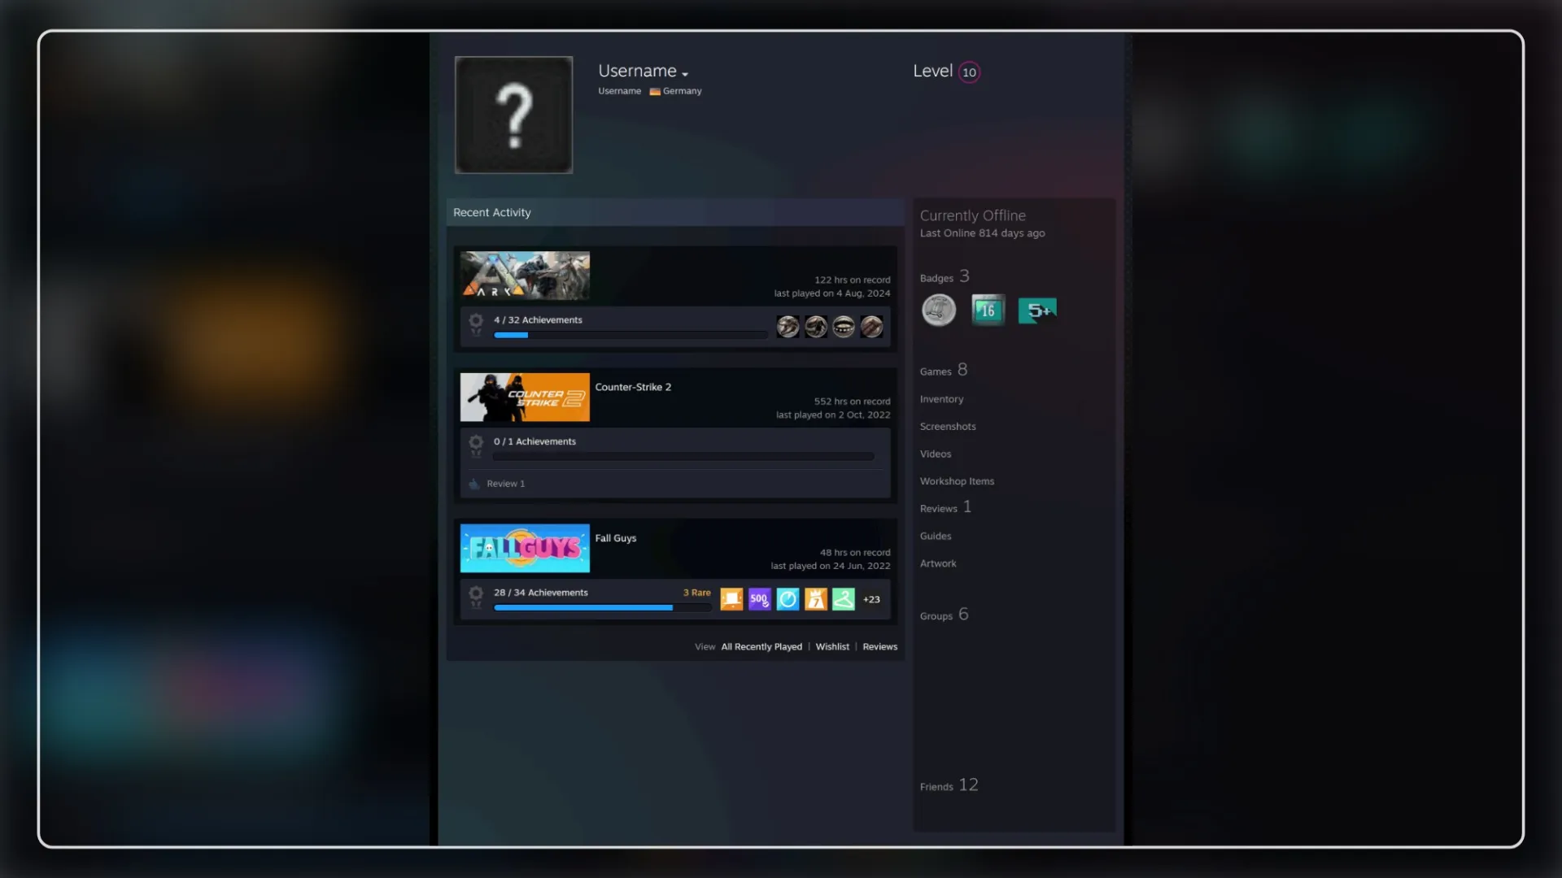Screen dimensions: 1562x878
Task: Open the Groups link
Action: click(x=944, y=615)
